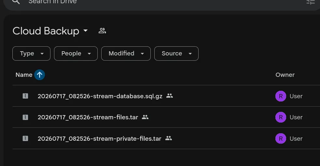Click shared icon next to stream-database.sql.gz

pos(169,96)
